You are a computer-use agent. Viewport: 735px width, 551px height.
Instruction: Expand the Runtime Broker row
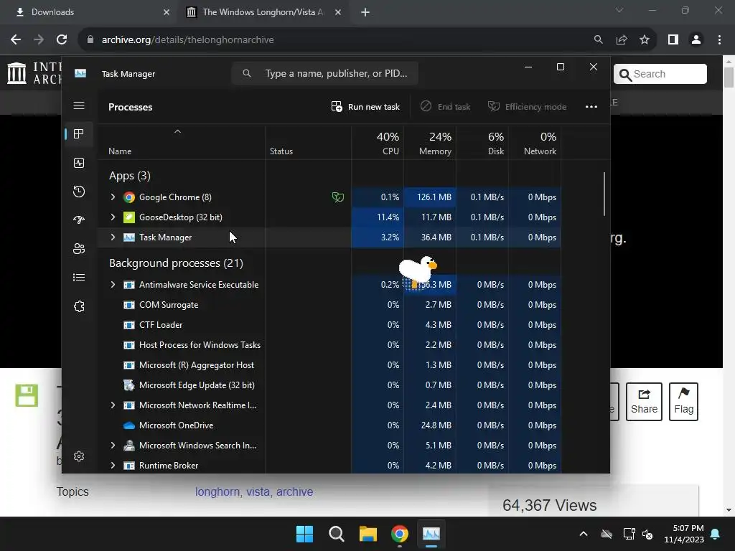[113, 466]
